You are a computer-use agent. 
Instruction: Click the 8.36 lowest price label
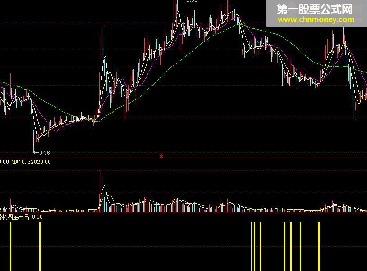click(x=45, y=153)
